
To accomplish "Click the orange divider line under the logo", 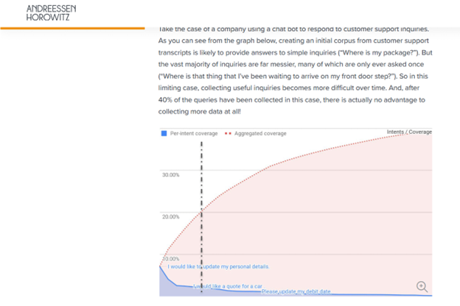I will click(x=72, y=28).
